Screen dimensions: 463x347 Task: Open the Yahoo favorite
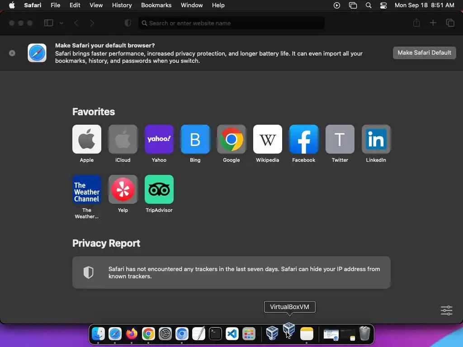click(159, 139)
